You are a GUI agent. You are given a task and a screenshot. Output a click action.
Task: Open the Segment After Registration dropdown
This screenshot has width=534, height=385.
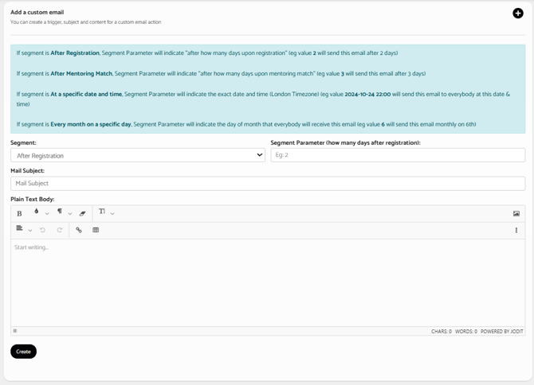click(138, 155)
